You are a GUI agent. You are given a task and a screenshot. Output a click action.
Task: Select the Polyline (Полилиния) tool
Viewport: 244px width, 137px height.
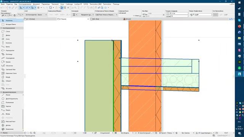(11, 102)
